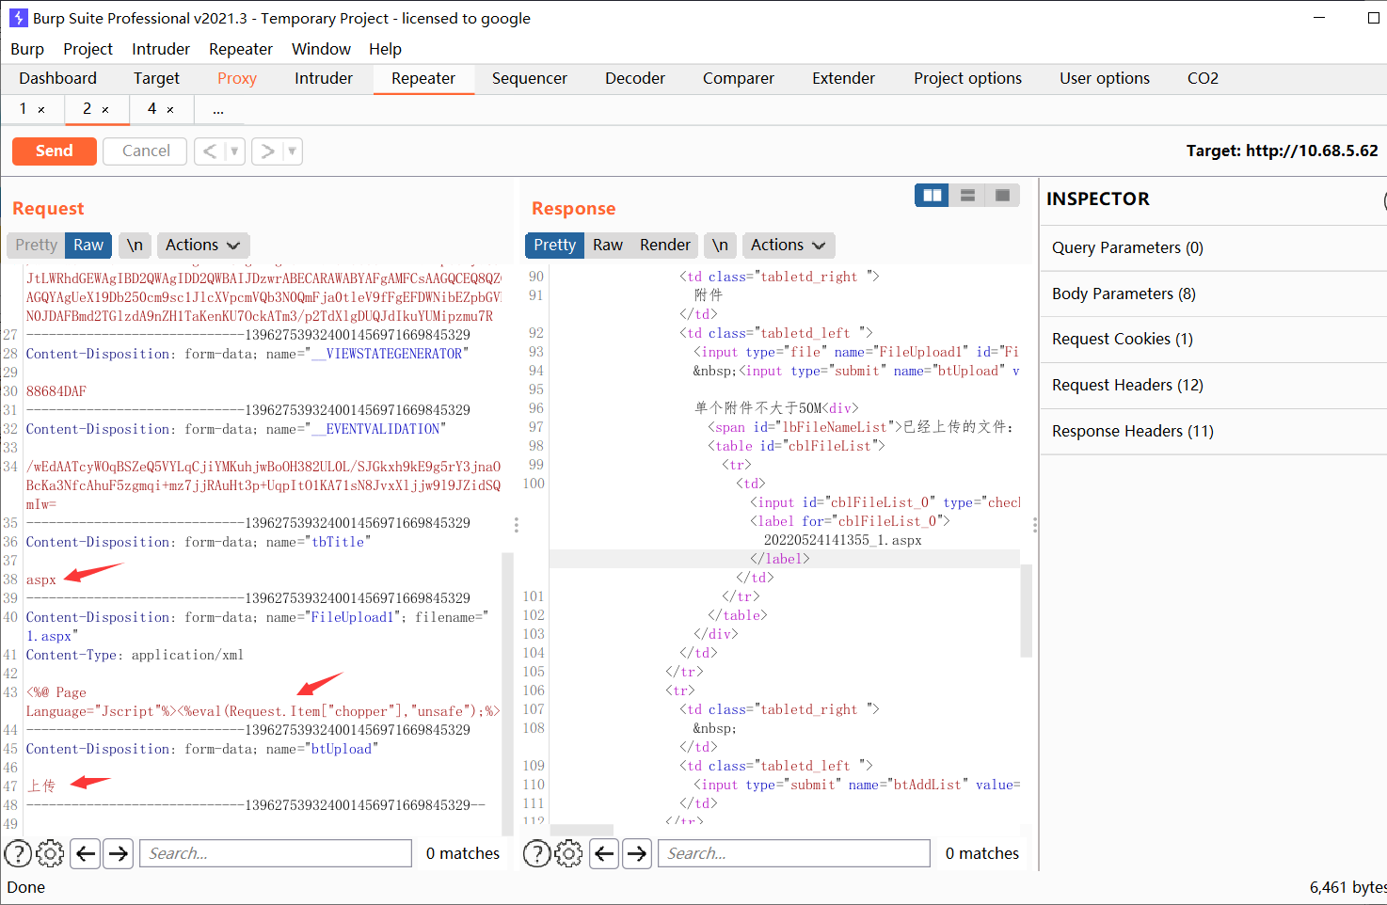Close Repeater tab 2 with its x
This screenshot has width=1387, height=905.
[105, 110]
